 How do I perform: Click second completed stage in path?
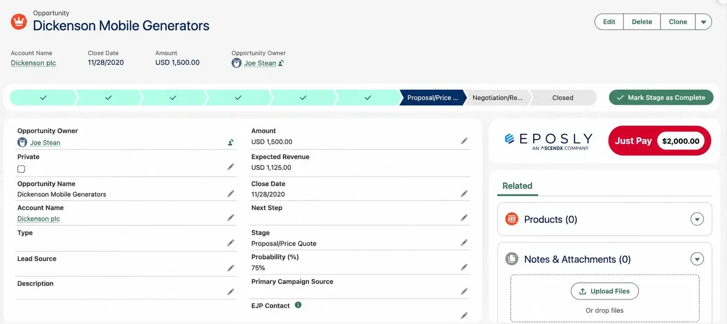point(108,98)
